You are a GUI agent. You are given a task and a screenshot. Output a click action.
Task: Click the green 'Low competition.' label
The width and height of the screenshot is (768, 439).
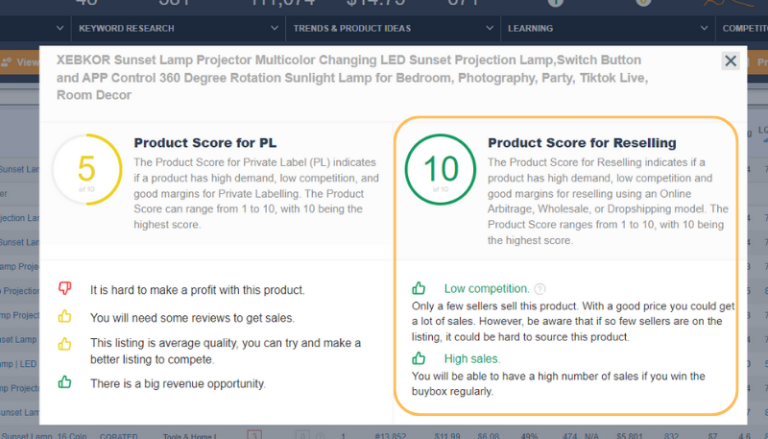(x=487, y=289)
